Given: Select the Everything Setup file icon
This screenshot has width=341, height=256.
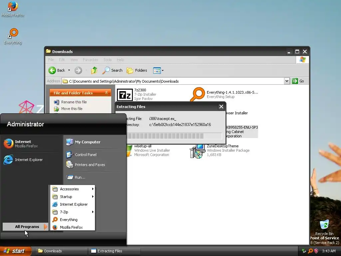Looking at the screenshot, I should 197,94.
